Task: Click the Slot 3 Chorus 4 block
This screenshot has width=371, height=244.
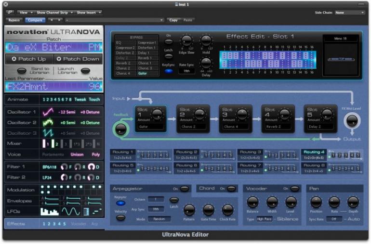Action: click(235, 119)
